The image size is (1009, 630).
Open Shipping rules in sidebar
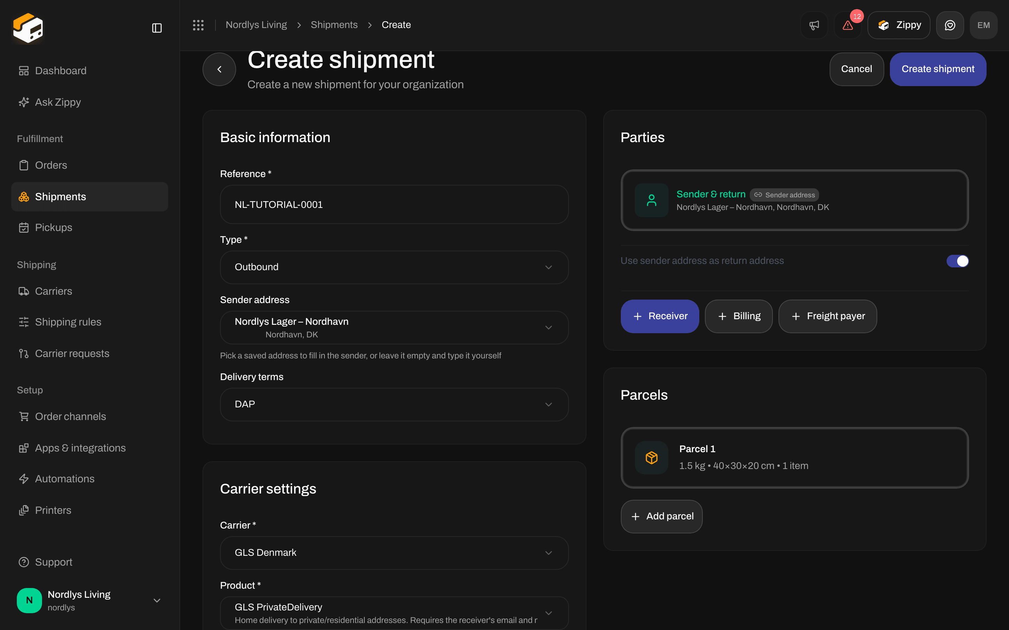tap(89, 322)
